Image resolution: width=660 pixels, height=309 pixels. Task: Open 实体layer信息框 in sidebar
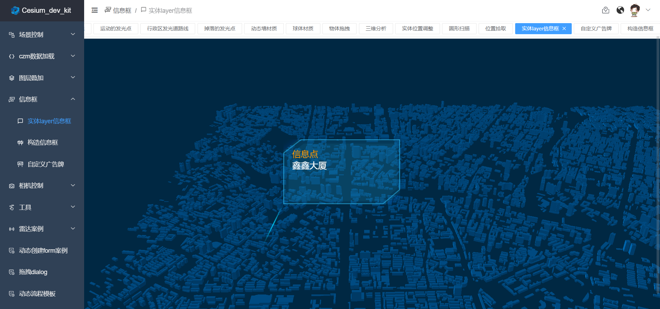coord(42,121)
